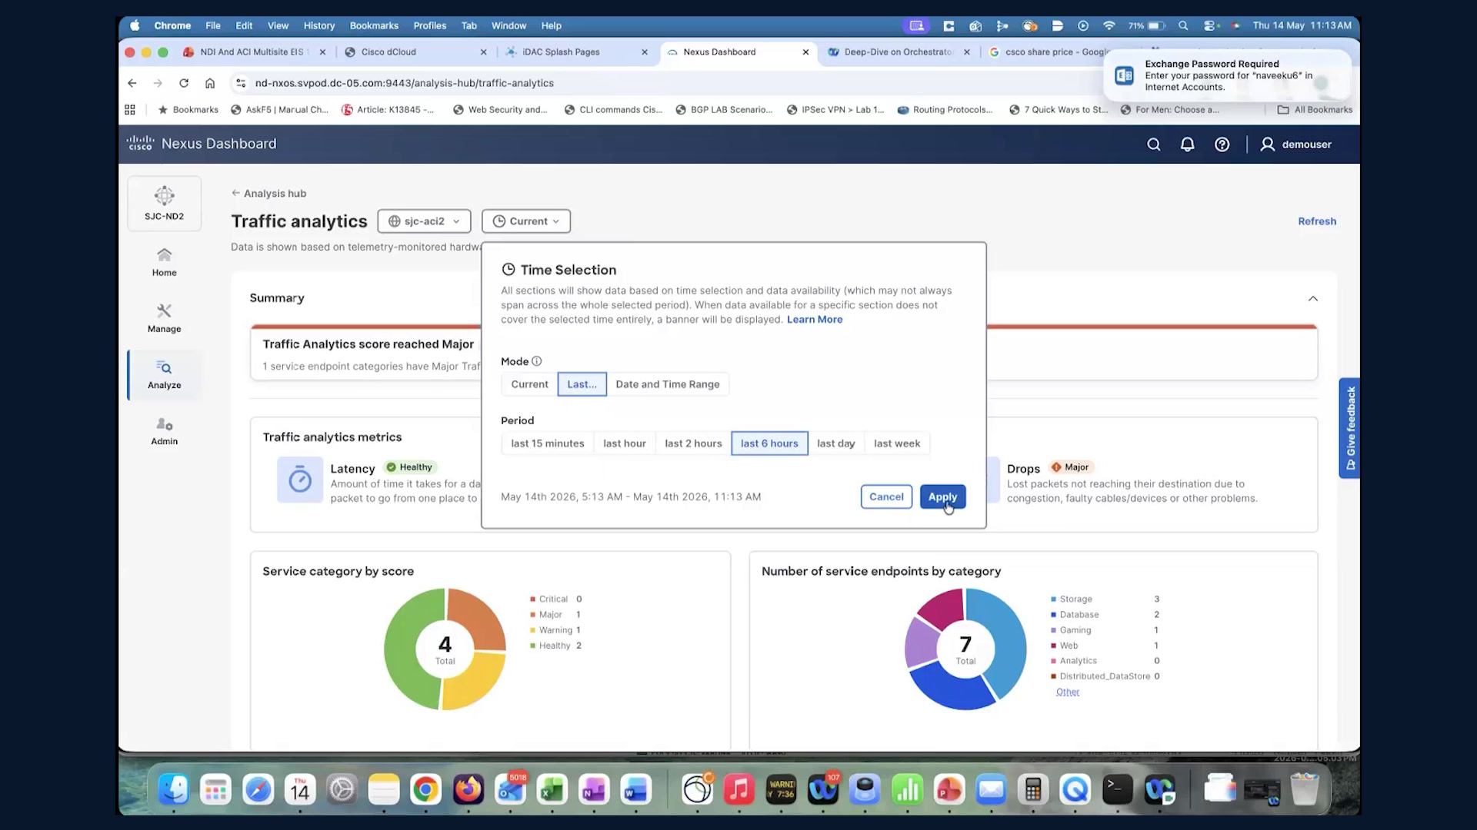This screenshot has height=830, width=1477.
Task: Open the Admin sidebar section
Action: [164, 431]
